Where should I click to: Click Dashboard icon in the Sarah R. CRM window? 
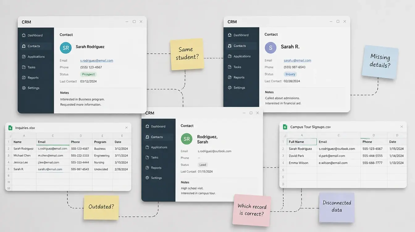[230, 35]
